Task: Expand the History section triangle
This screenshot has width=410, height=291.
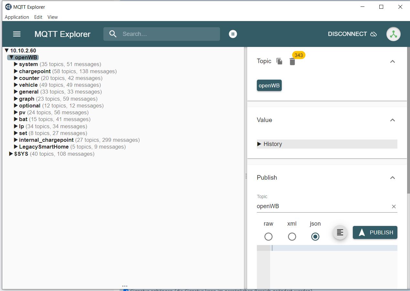Action: click(x=259, y=144)
